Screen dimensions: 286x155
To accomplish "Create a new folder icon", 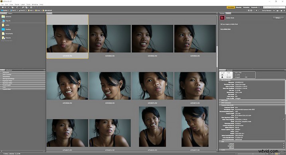I will (282, 11).
